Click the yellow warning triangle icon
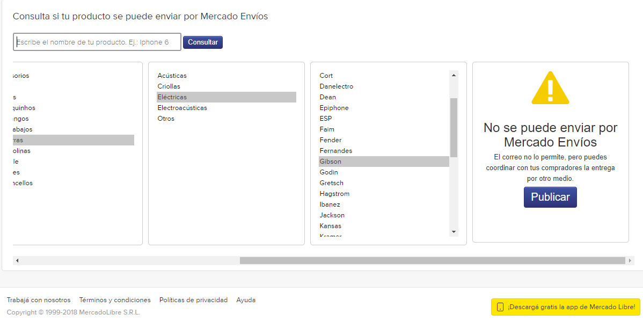The image size is (643, 322). point(550,87)
